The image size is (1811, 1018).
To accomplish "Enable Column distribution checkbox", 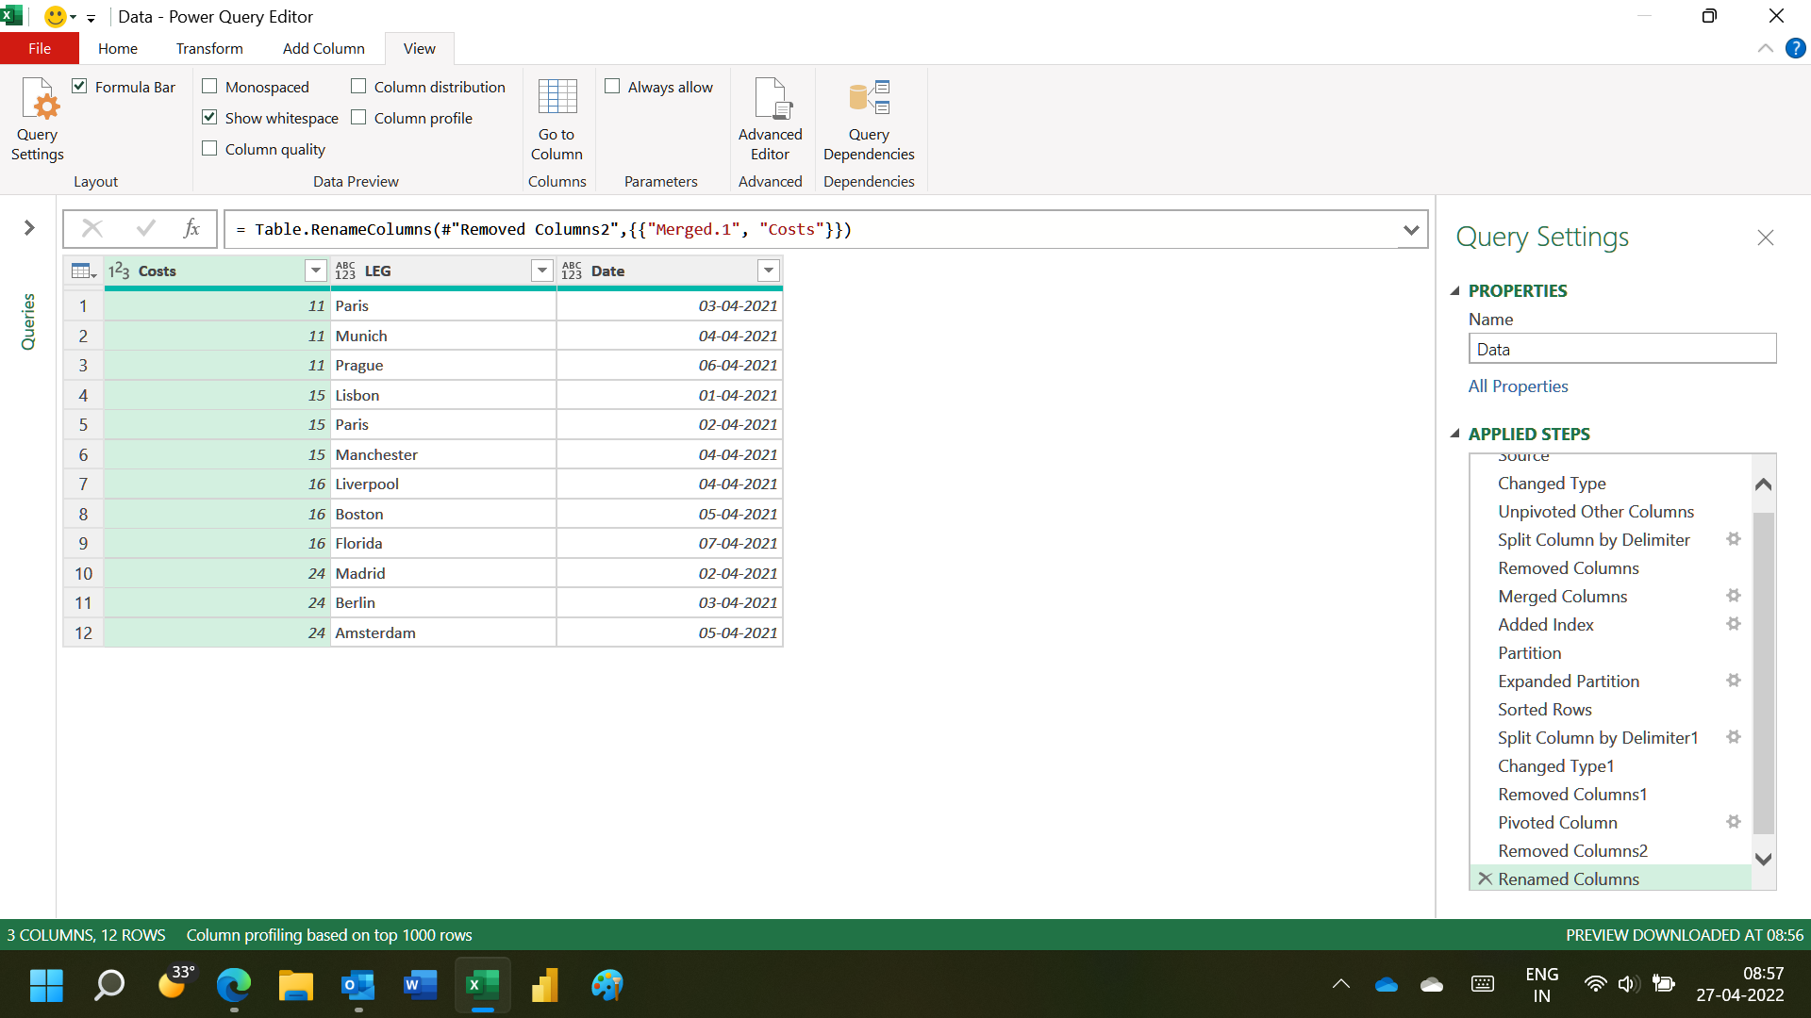I will tap(358, 86).
